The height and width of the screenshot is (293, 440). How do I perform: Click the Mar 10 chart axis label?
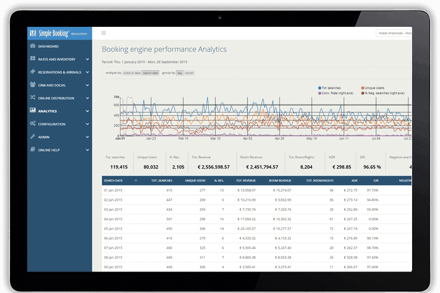pyautogui.click(x=216, y=138)
